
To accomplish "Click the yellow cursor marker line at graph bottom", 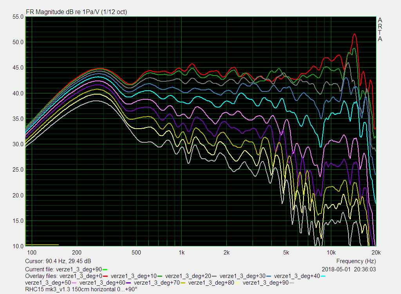I will coord(42,245).
